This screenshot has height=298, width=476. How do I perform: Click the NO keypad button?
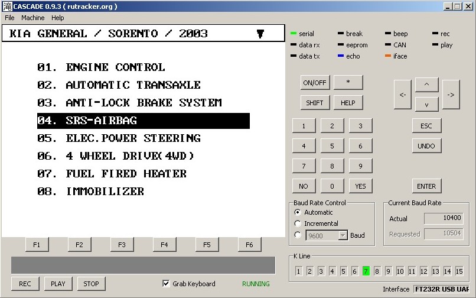tap(304, 186)
